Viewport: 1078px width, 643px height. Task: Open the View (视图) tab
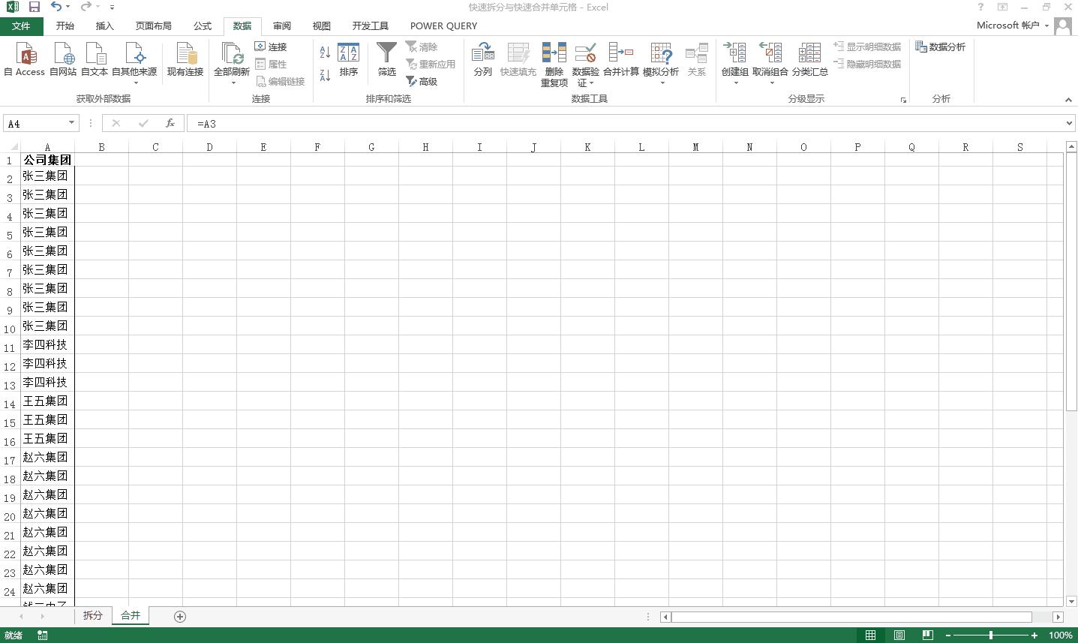[x=322, y=26]
